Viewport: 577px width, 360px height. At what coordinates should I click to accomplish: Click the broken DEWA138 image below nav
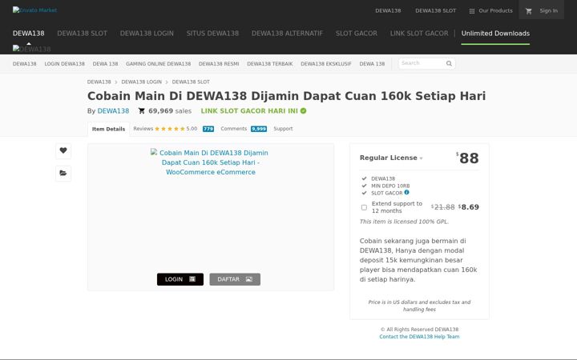pos(31,49)
